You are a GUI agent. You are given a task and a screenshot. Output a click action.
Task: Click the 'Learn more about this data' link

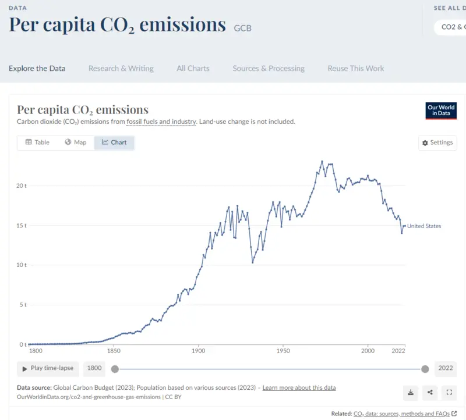pos(299,387)
